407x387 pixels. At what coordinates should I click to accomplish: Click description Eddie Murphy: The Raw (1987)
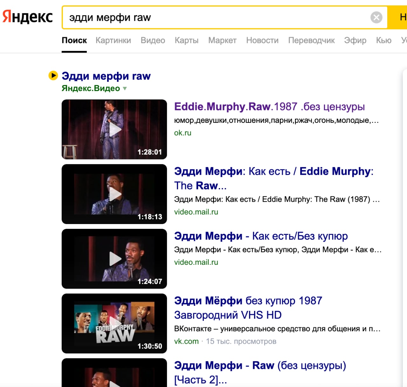(x=277, y=199)
